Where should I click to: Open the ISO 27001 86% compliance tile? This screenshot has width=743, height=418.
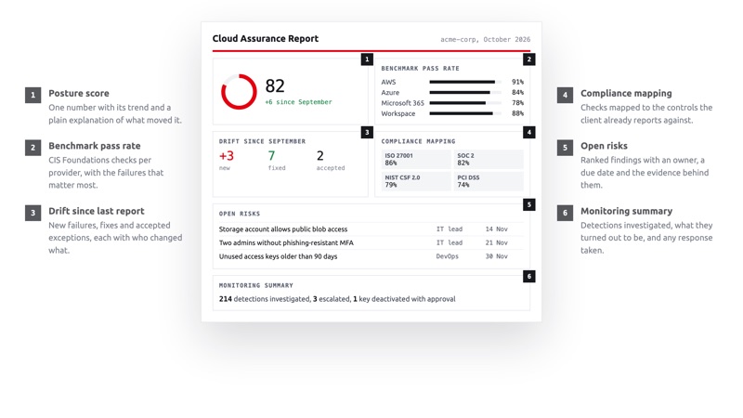[416, 159]
